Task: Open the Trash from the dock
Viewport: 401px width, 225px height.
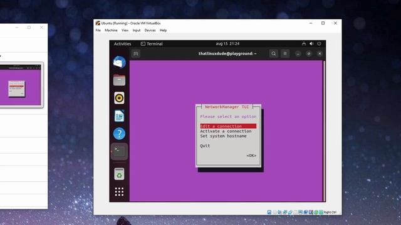Action: (x=119, y=174)
